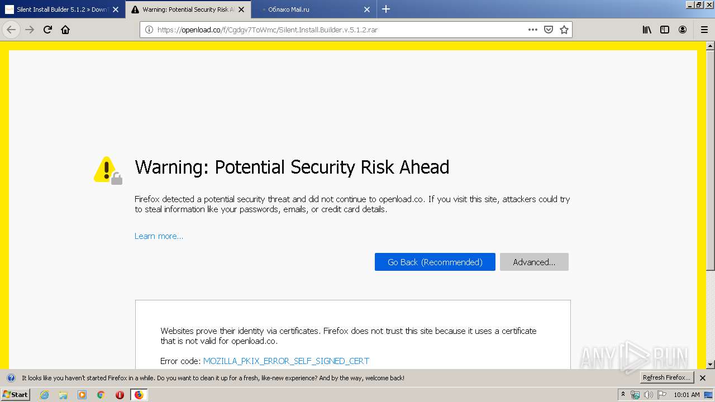715x402 pixels.
Task: Click the Refresh Firefox… button
Action: (667, 377)
